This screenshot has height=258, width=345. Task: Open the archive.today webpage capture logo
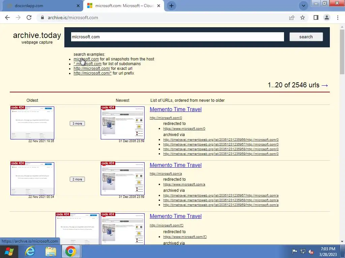tap(37, 38)
